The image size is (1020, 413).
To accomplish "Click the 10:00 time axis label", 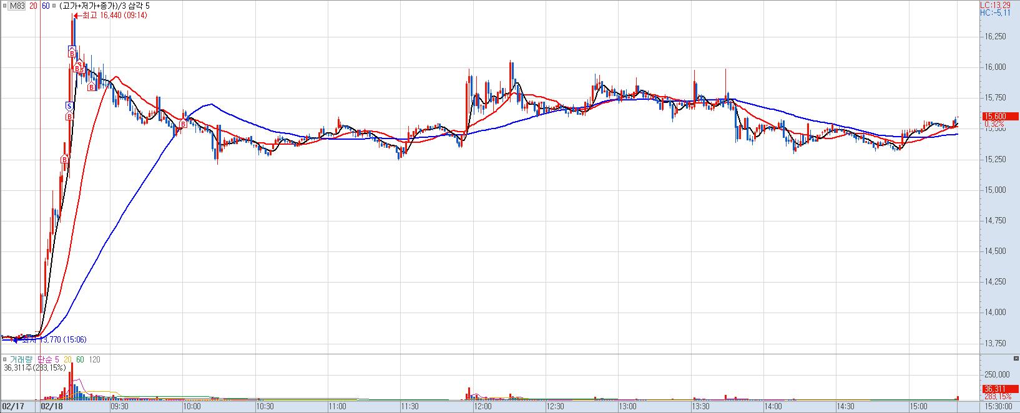I will (x=192, y=406).
